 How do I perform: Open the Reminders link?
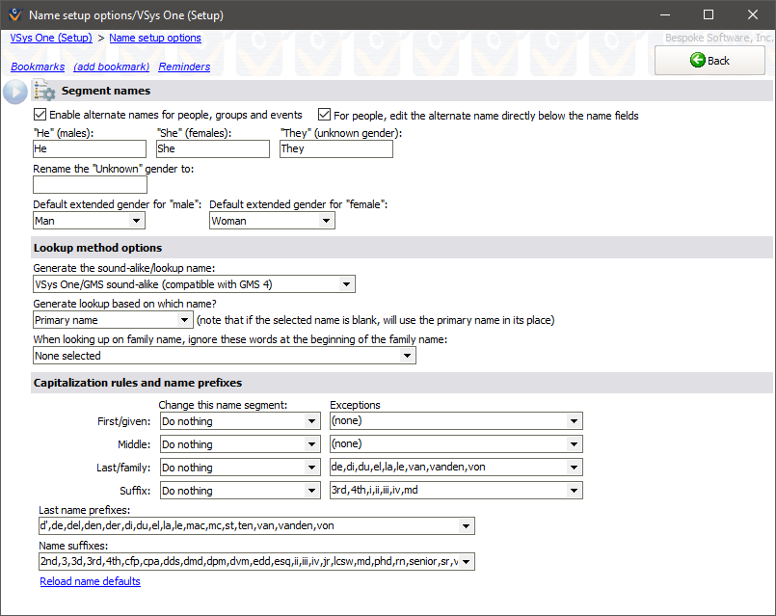pos(184,67)
